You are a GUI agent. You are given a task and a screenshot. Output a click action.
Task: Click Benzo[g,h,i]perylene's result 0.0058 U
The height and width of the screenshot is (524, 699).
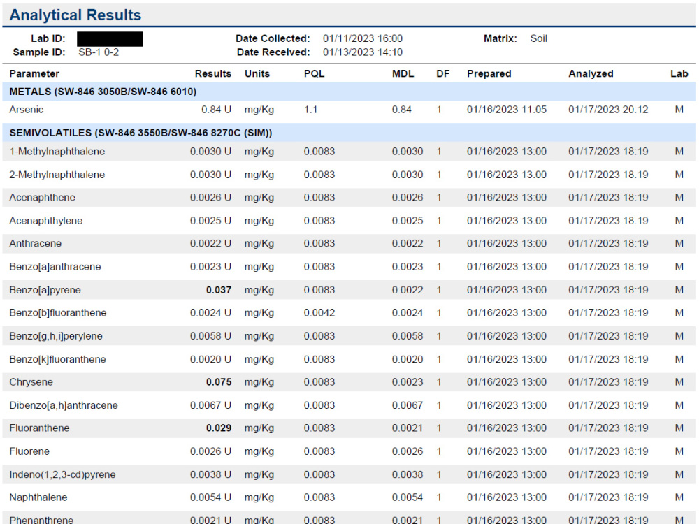tap(210, 336)
